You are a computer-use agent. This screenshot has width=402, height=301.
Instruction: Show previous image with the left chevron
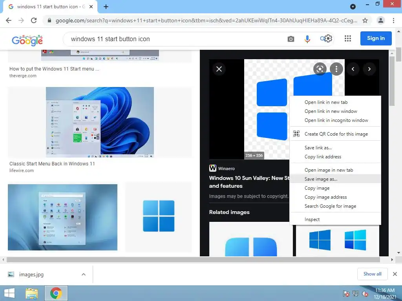pyautogui.click(x=353, y=69)
